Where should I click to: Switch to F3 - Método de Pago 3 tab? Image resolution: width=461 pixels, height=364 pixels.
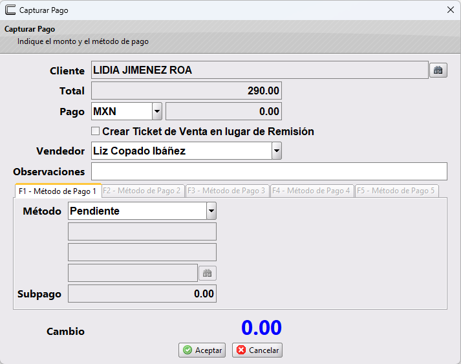(x=227, y=191)
